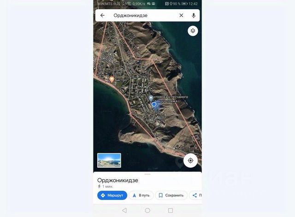The width and height of the screenshot is (295, 217).
Task: Tap Android home navigation button
Action: [147, 211]
